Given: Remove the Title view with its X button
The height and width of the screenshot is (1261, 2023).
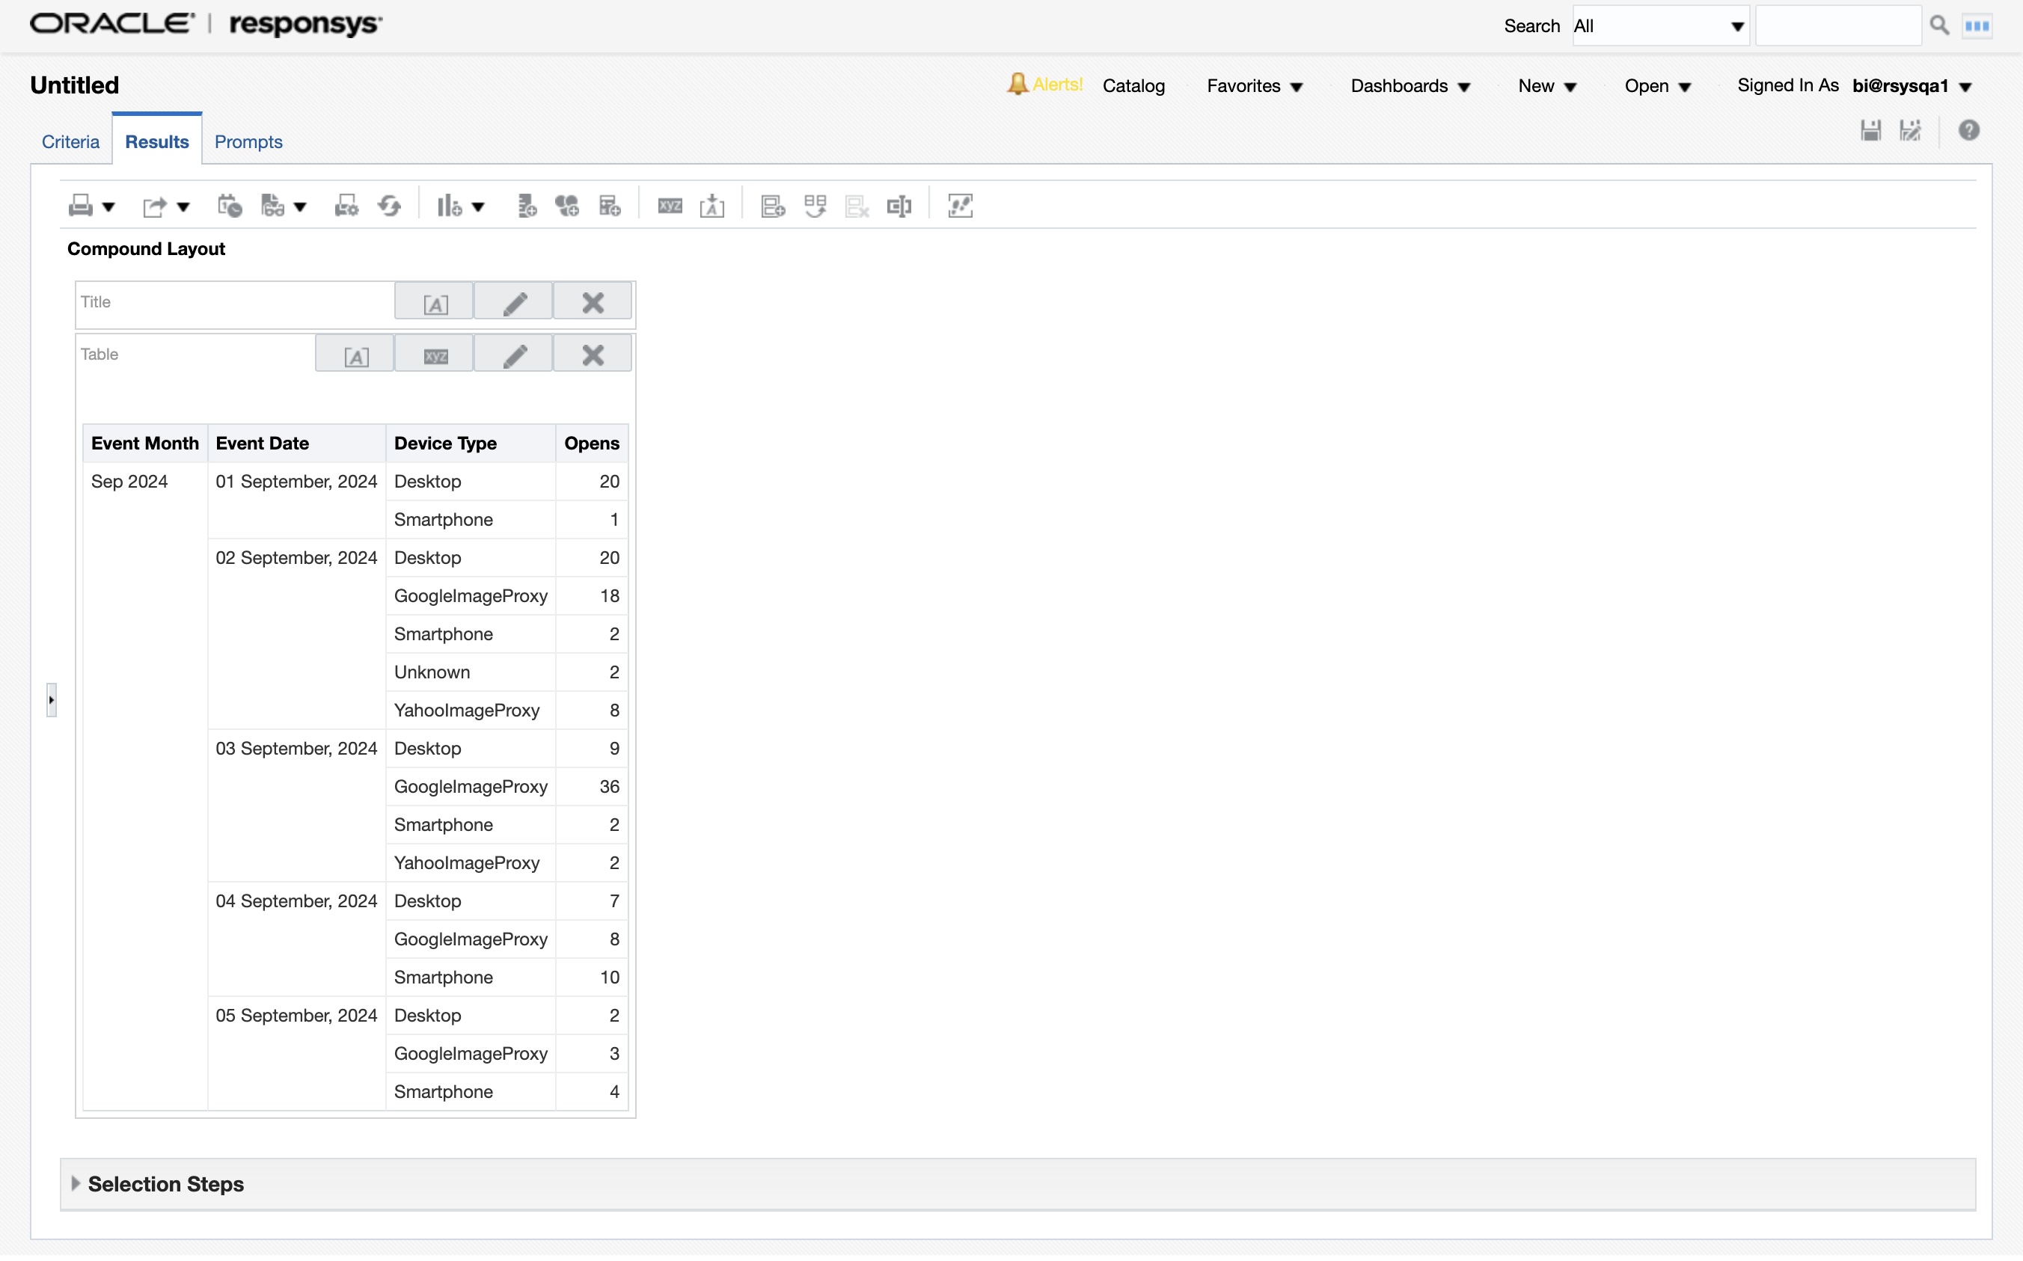Looking at the screenshot, I should point(593,303).
